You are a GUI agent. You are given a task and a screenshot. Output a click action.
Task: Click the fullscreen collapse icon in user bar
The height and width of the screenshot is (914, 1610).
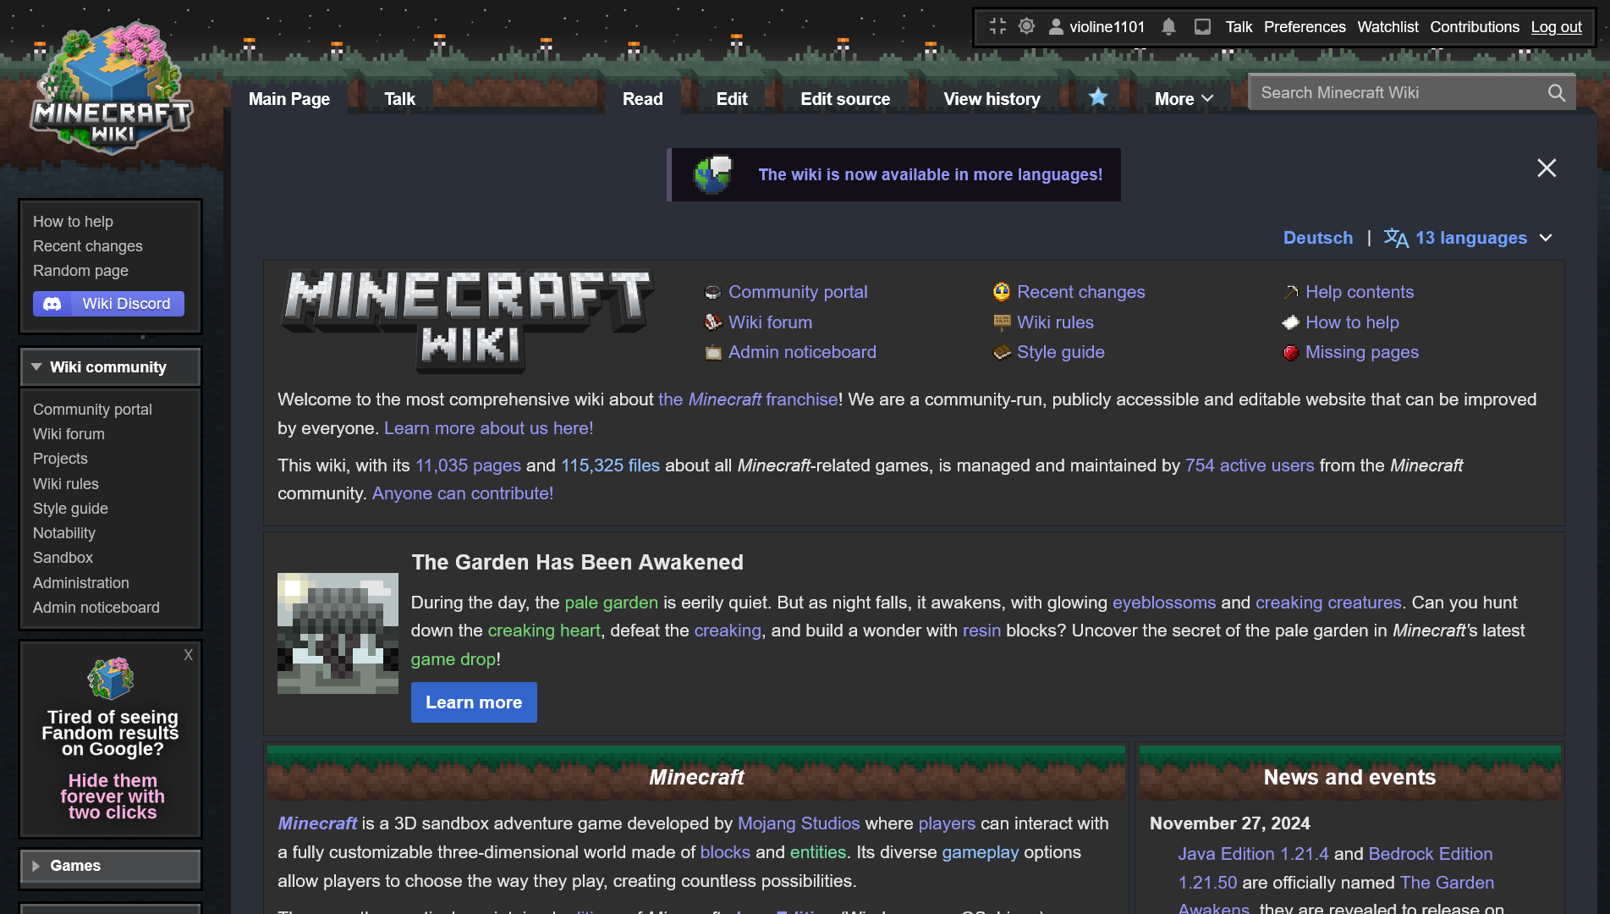point(997,26)
